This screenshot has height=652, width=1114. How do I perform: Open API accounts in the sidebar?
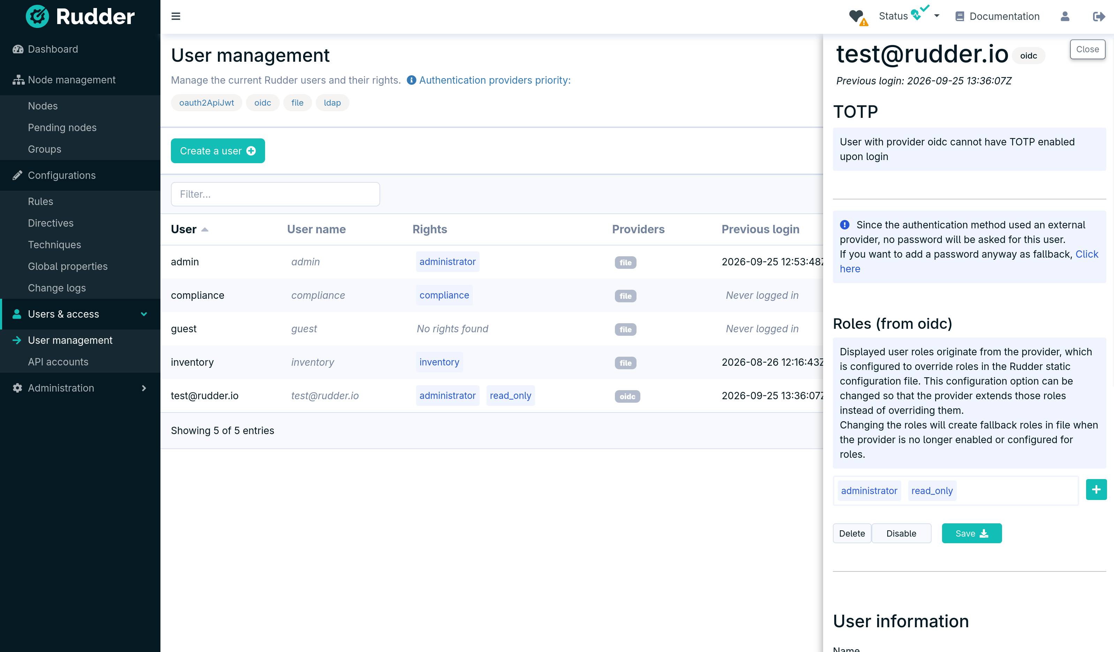[x=58, y=362]
